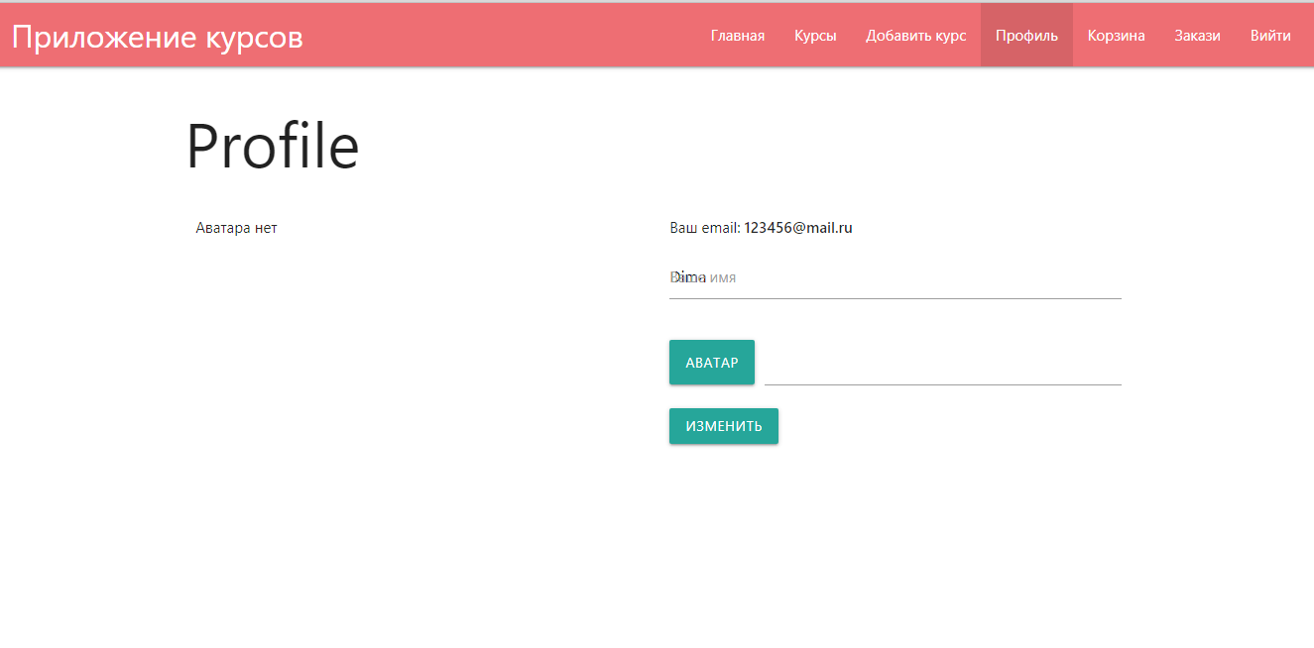Click the Profile page heading

point(273,145)
